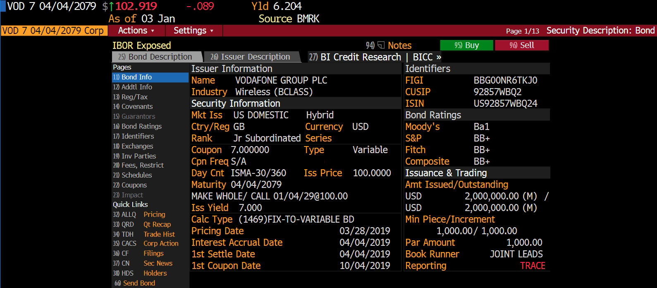Click the Pricing Date 03/28/2019
Viewport: 657px width, 288px height.
[x=365, y=231]
